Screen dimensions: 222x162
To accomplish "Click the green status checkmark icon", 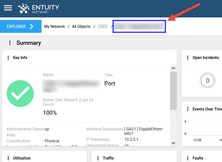I will point(20,94).
